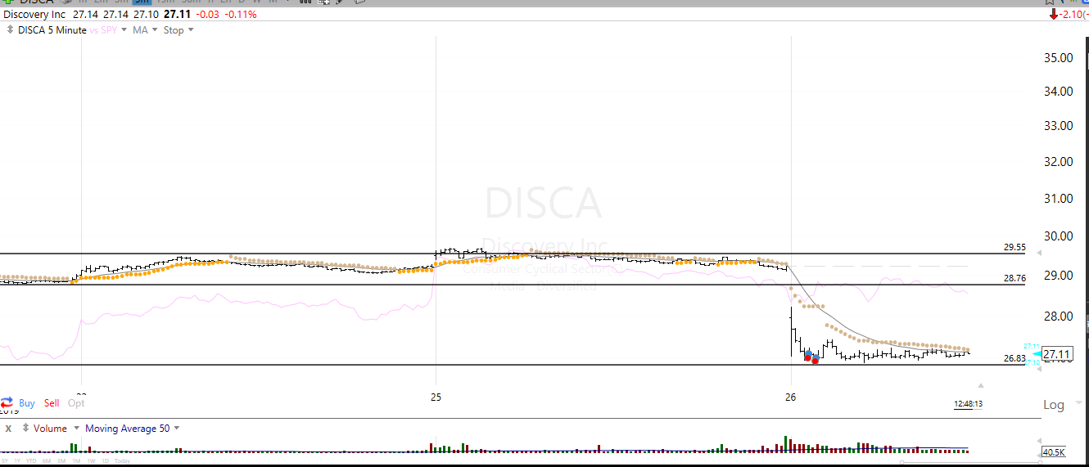This screenshot has height=467, width=1089.
Task: Click the Stop indicator label
Action: point(174,30)
